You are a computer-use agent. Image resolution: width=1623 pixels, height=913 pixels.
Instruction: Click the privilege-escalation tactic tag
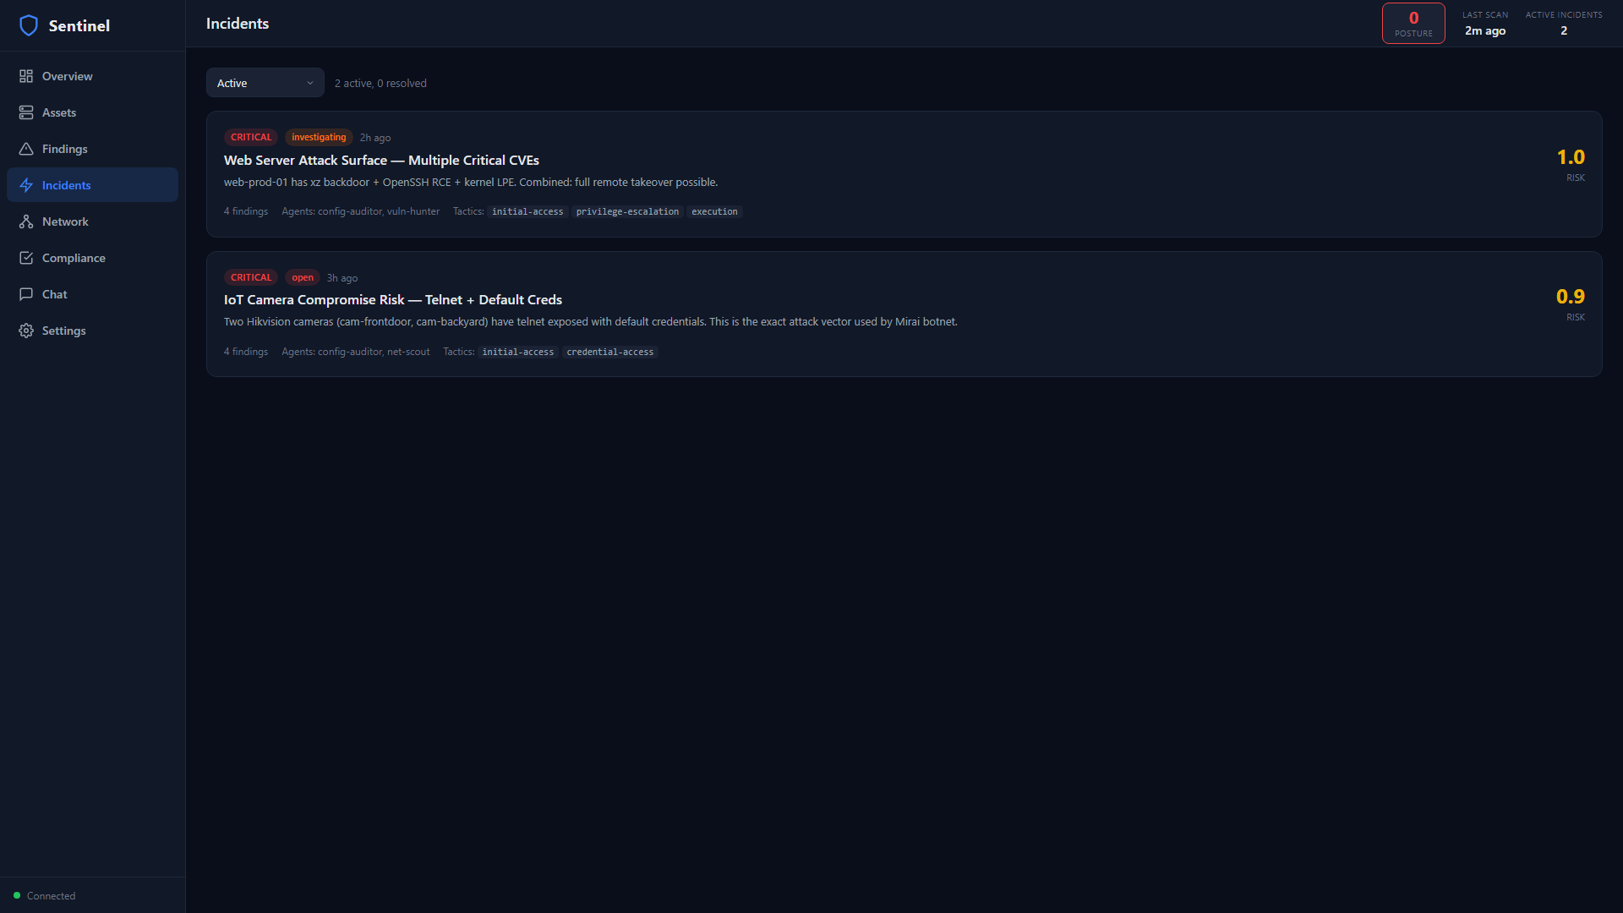627,211
